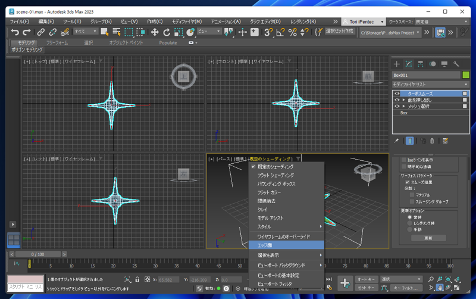Click Use Pivot Point Center icon
The width and height of the screenshot is (476, 299).
click(x=228, y=32)
